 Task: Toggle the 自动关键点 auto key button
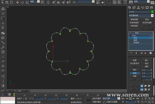(x=97, y=98)
